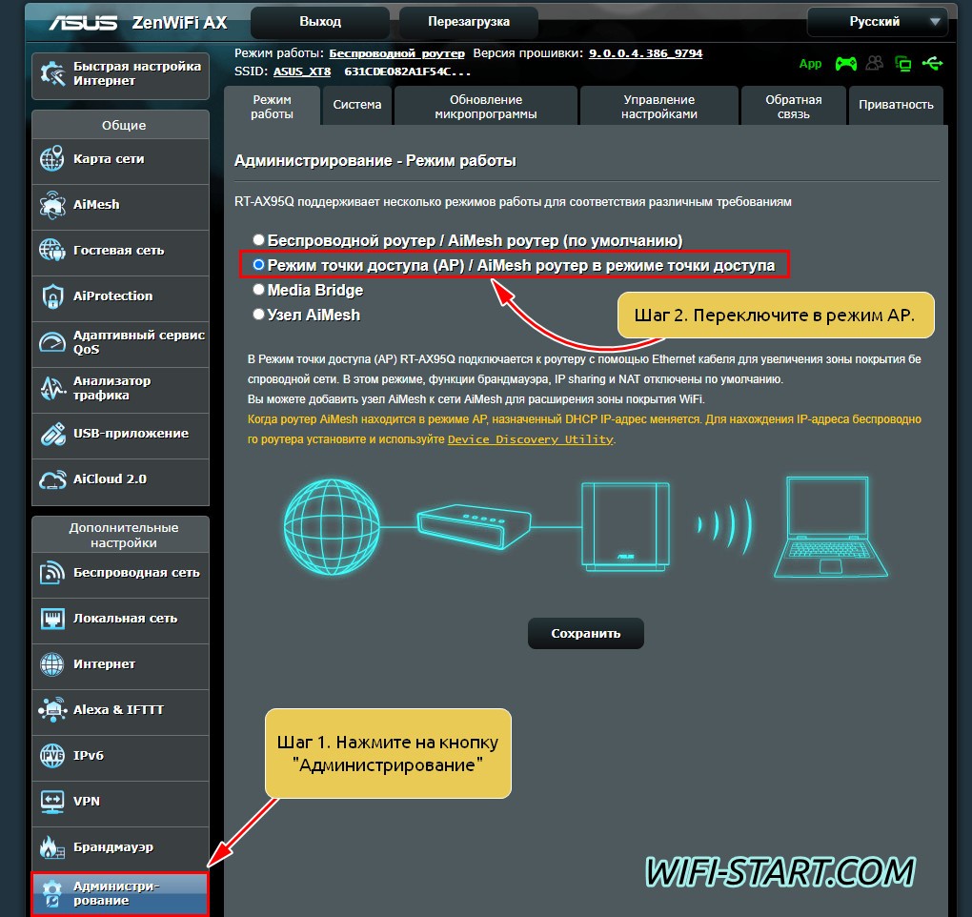972x917 pixels.
Task: Open the Обновление микропрограммы tab
Action: pyautogui.click(x=485, y=106)
